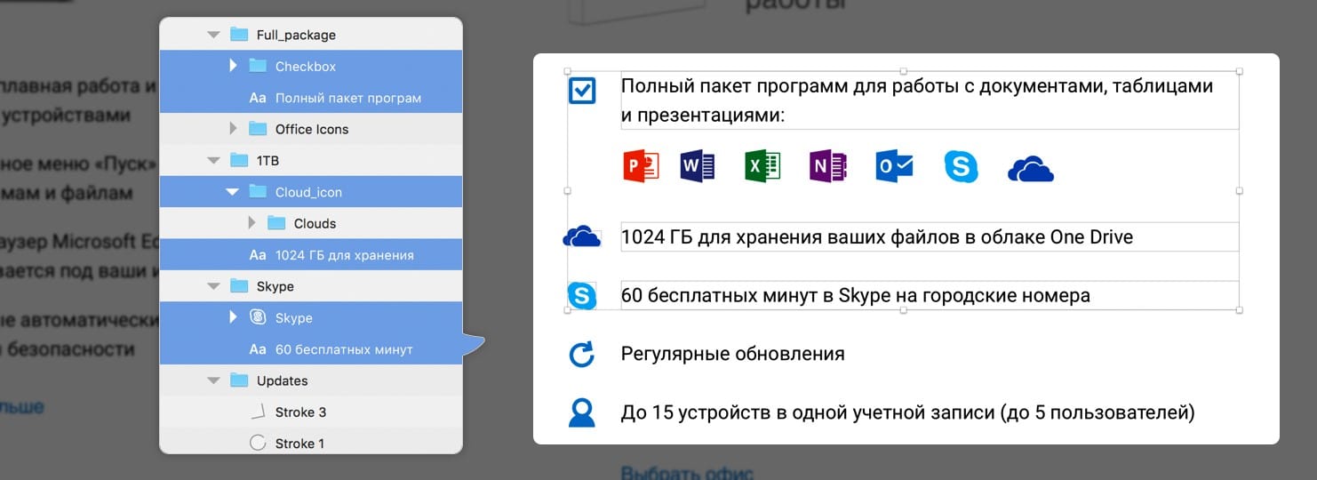Click the PowerPoint icon on the canvas
Image resolution: width=1317 pixels, height=480 pixels.
coord(641,166)
